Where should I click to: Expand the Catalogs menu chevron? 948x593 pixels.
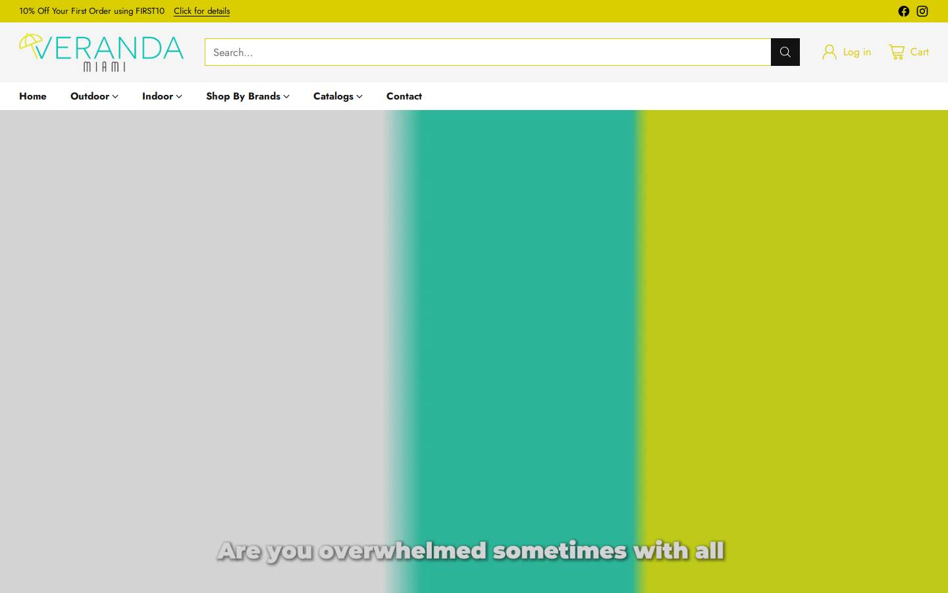(359, 96)
